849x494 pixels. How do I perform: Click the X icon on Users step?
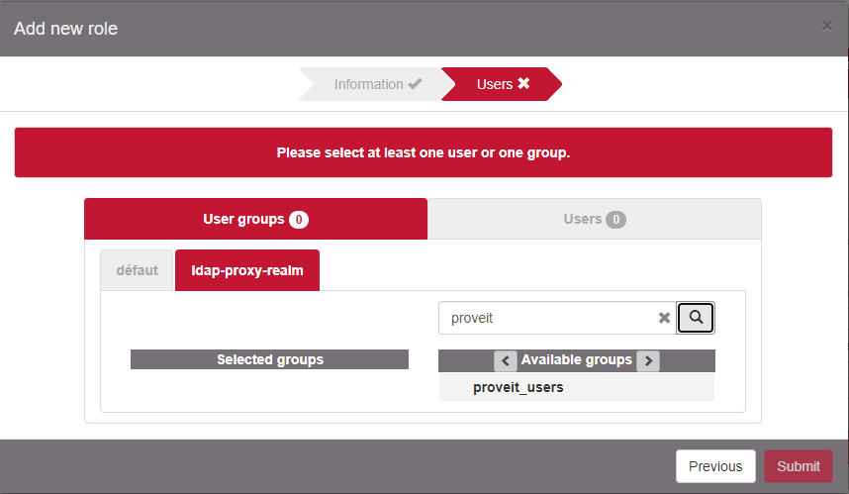523,84
